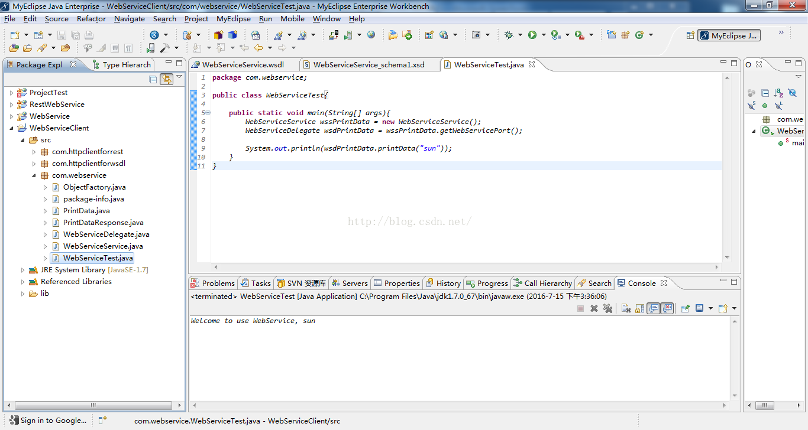Click the Open Perspective icon
Viewport: 808px width, 430px height.
click(x=690, y=35)
